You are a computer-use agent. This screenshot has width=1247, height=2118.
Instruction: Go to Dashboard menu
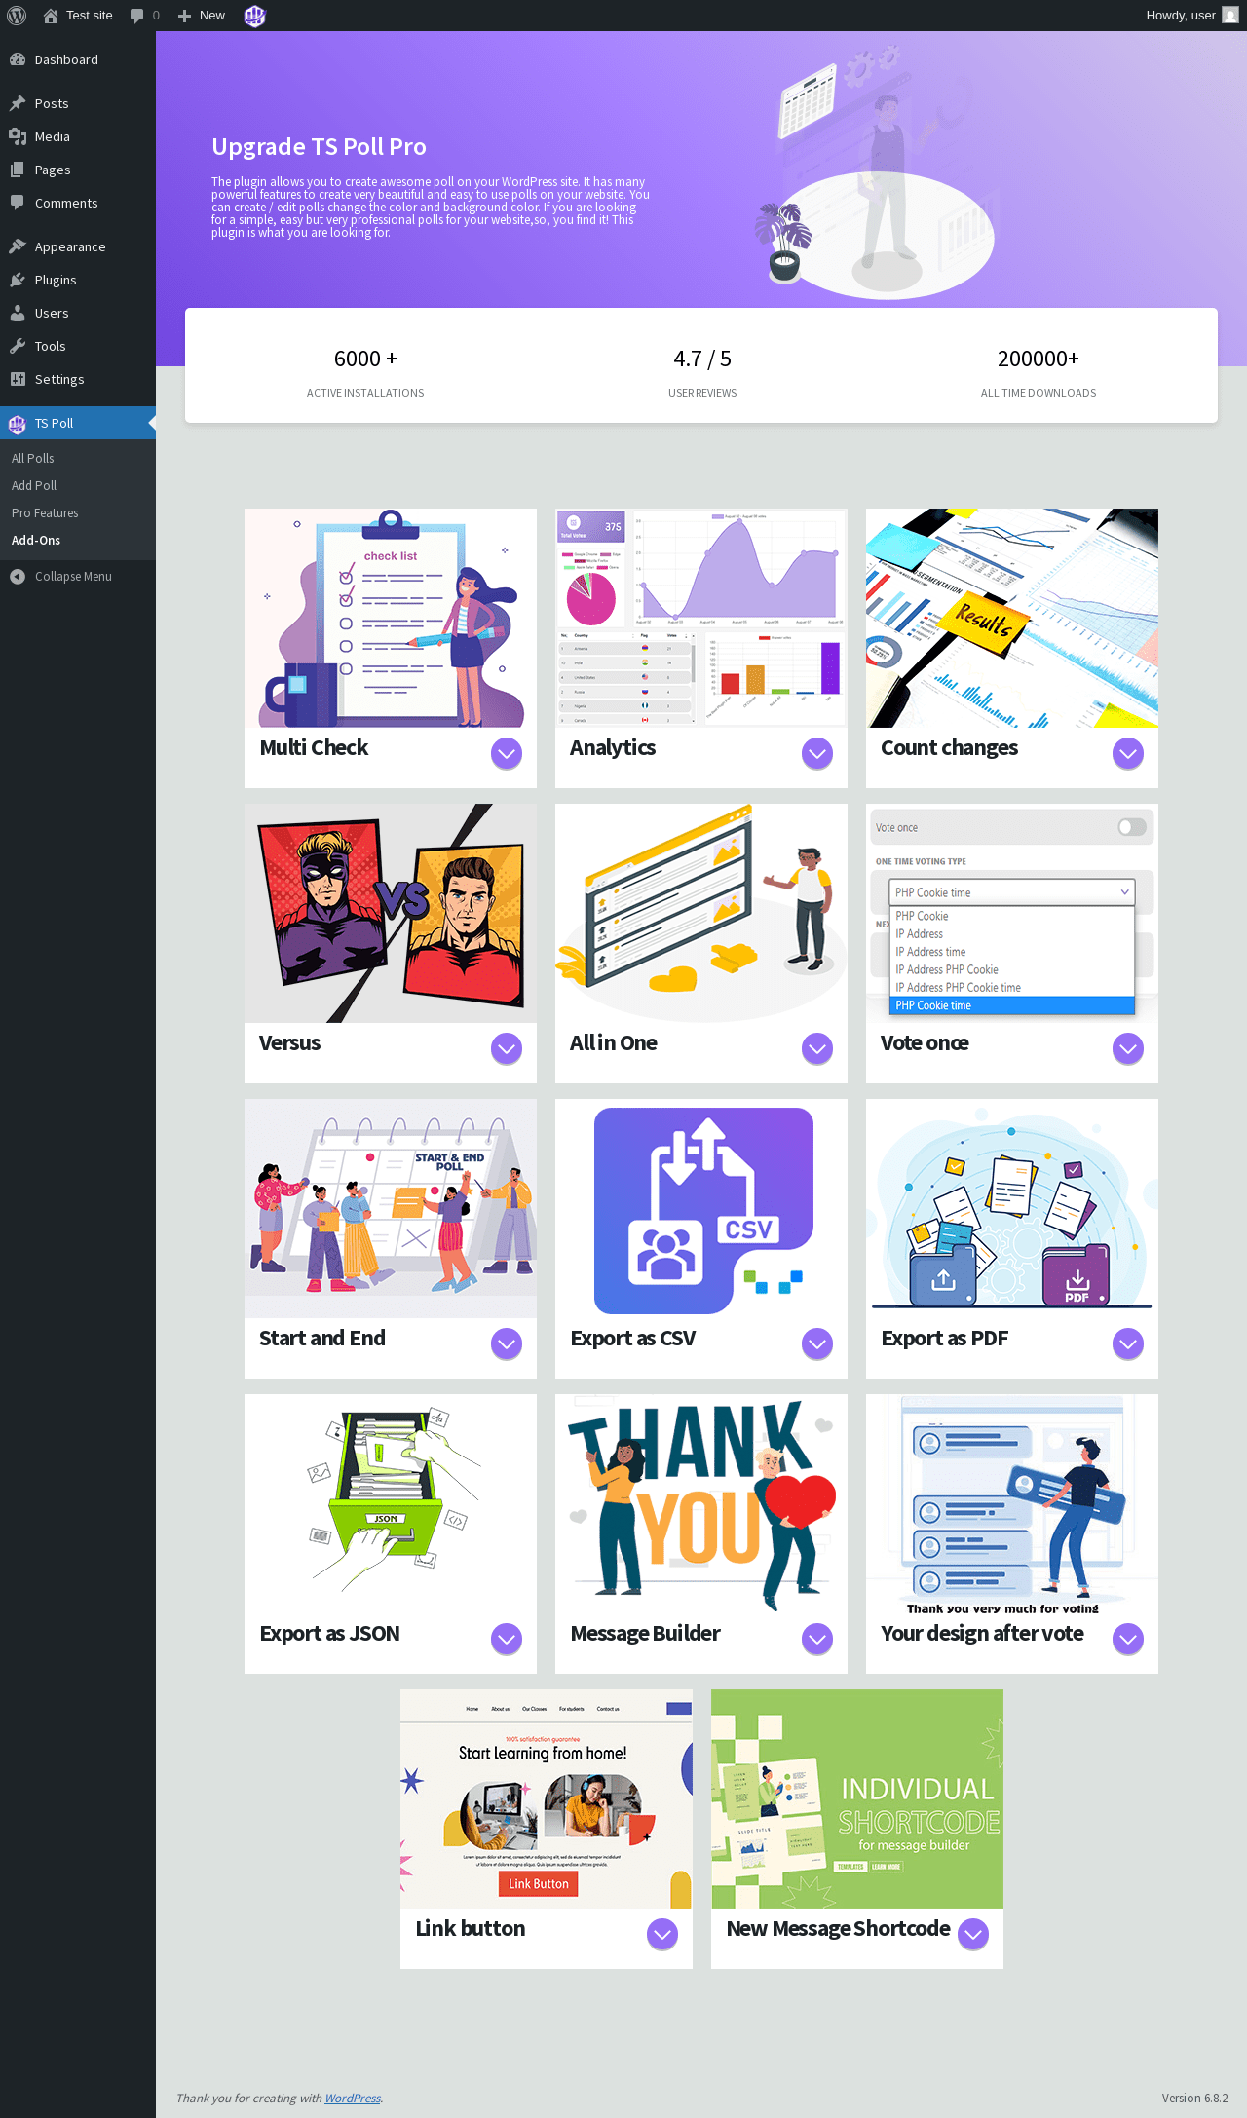pos(78,59)
